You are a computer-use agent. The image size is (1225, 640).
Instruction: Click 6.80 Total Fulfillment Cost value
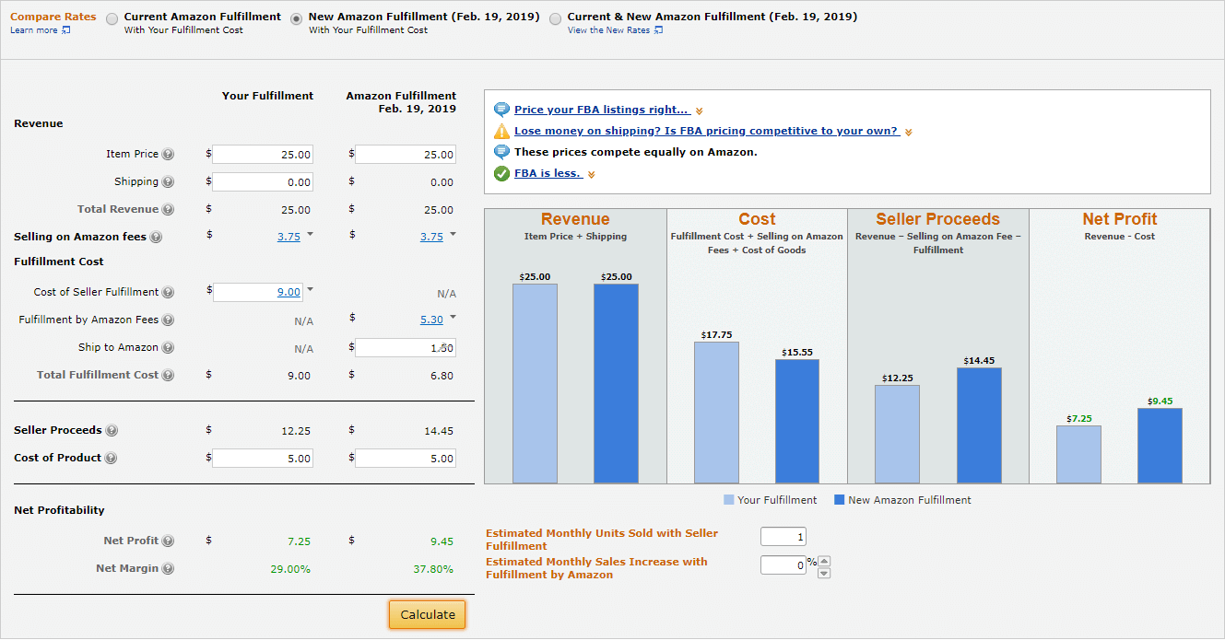442,376
